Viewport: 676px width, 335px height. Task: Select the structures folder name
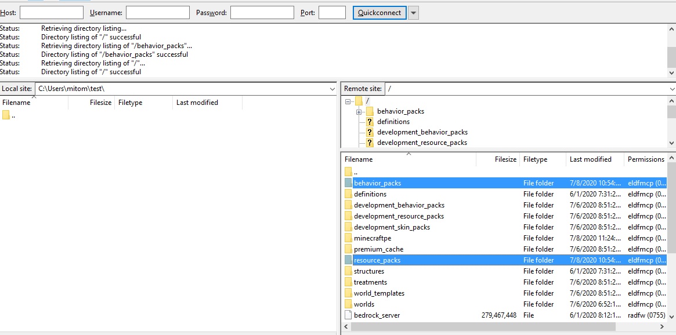click(x=369, y=271)
